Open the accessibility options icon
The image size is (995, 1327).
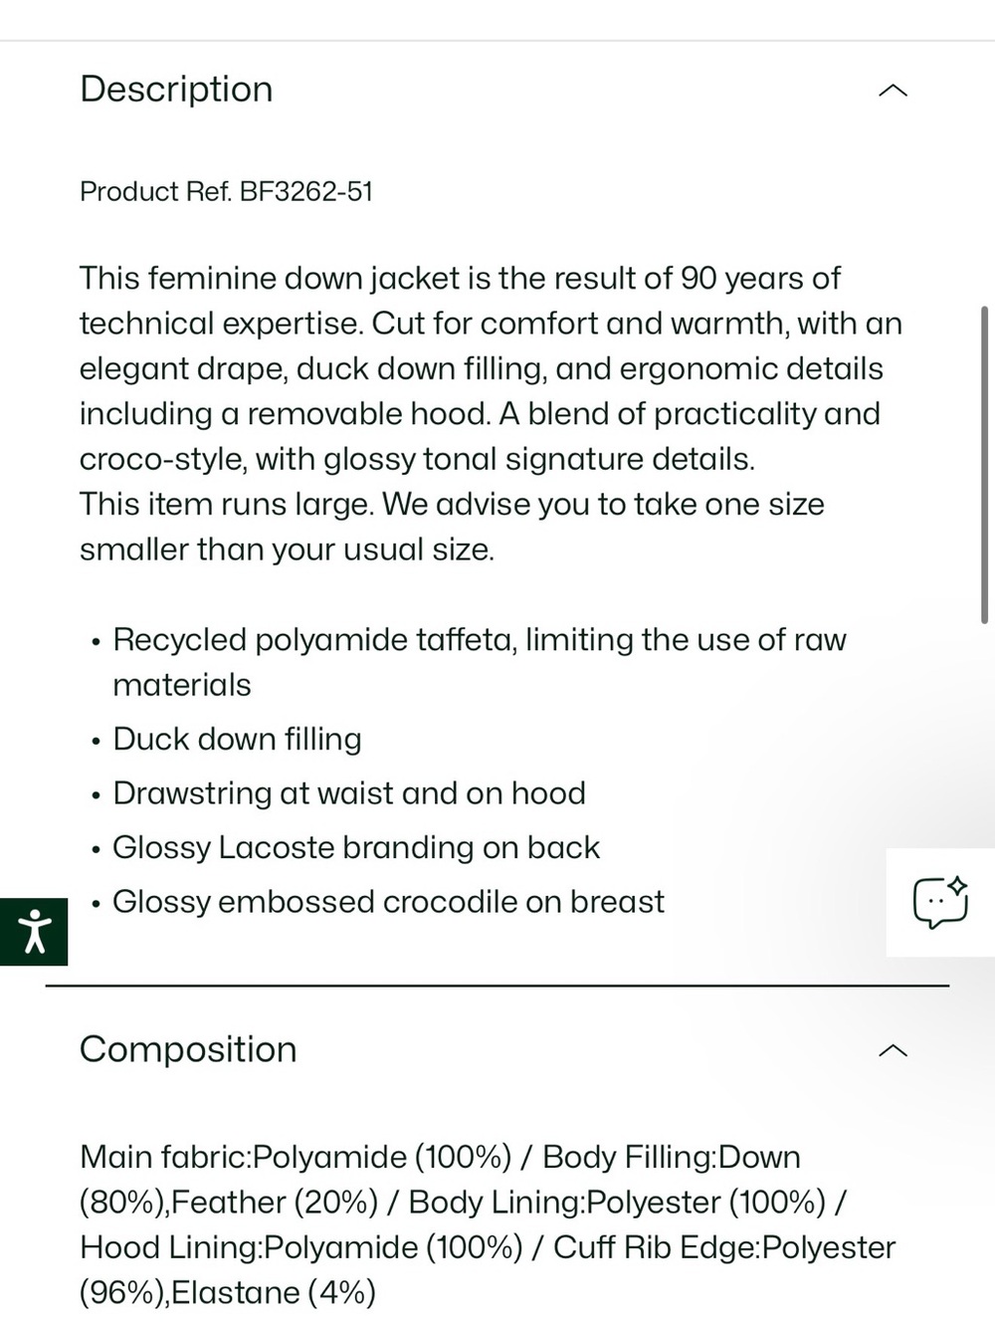coord(34,932)
